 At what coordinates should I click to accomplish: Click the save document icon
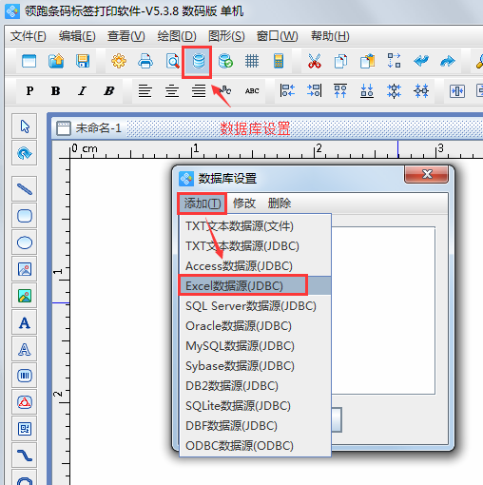click(x=83, y=61)
